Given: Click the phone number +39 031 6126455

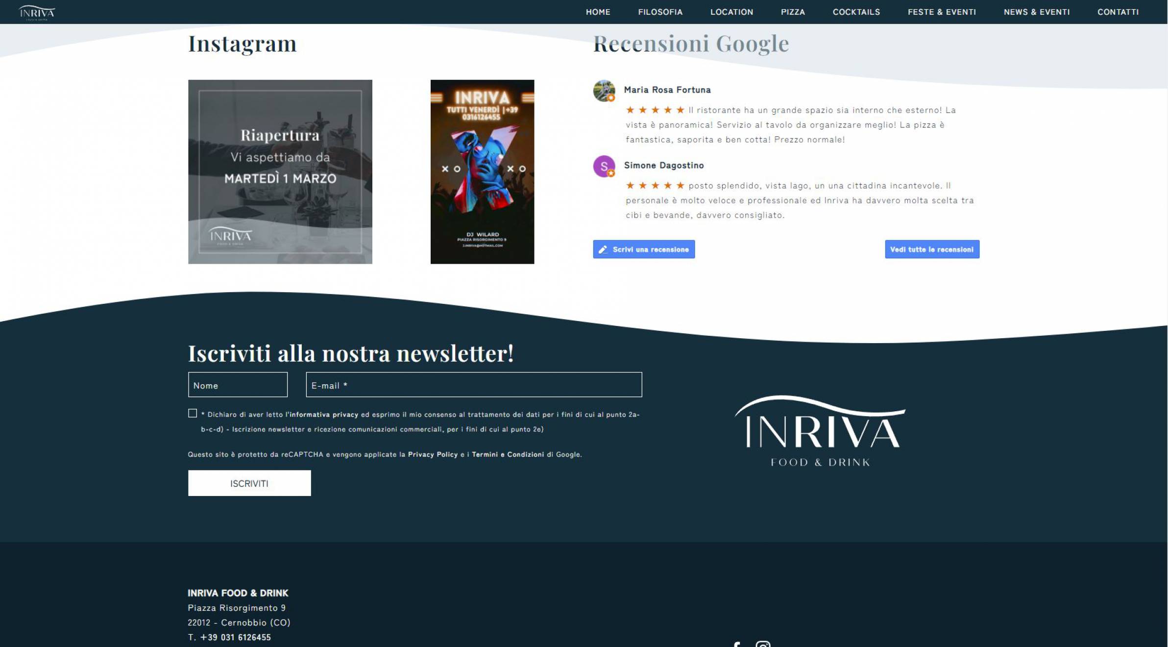Looking at the screenshot, I should [235, 637].
